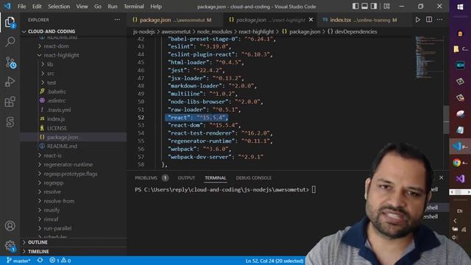Show errors and warnings count

coord(60,261)
